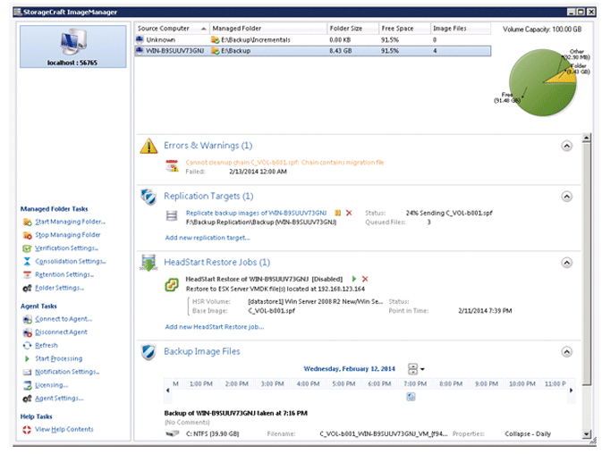The height and width of the screenshot is (454, 602).
Task: Move timeline later with right arrow
Action: click(572, 391)
